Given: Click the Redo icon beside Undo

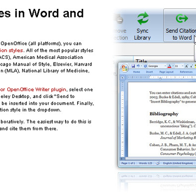Looking at the screenshot, I should [x=145, y=66].
